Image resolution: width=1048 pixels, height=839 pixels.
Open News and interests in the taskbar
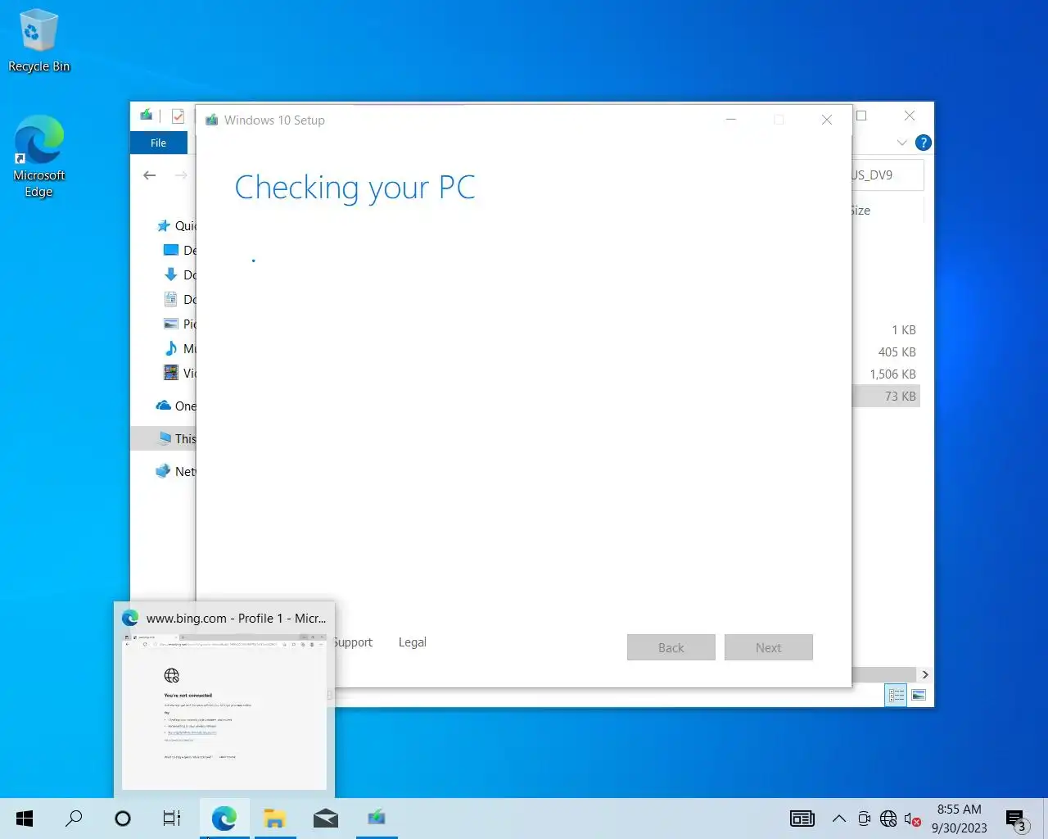(802, 819)
